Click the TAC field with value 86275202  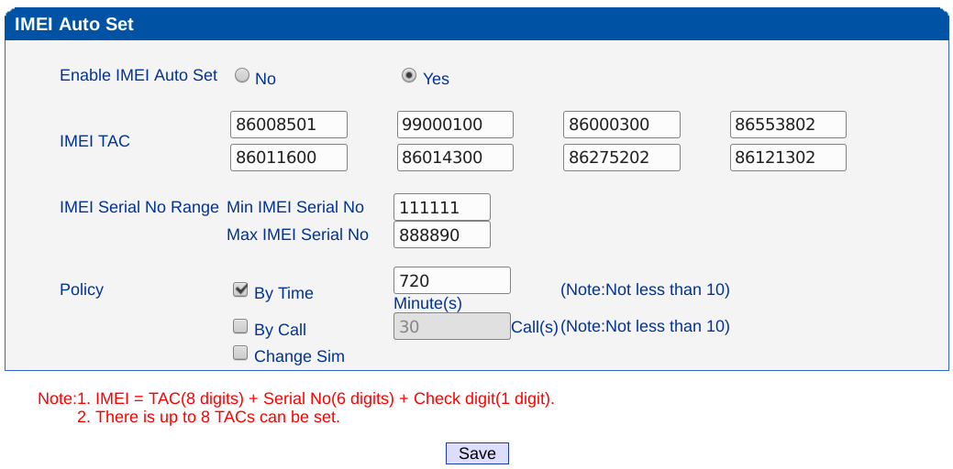[621, 158]
